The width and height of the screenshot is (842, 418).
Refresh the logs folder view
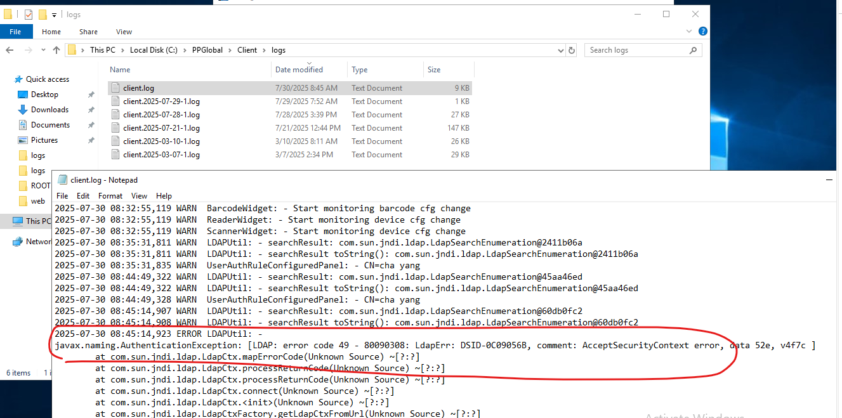pos(572,50)
